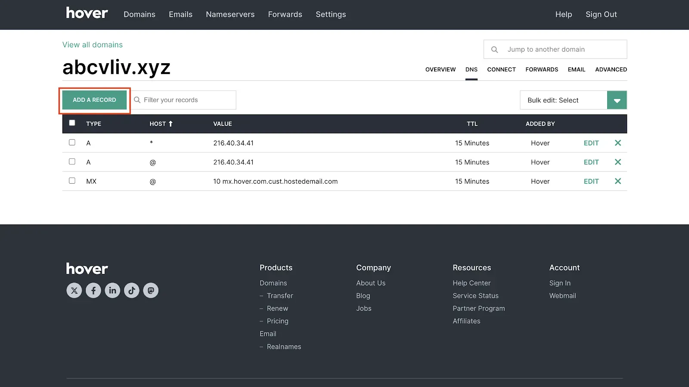The image size is (689, 387).
Task: Open footer Affiliates link
Action: [x=466, y=321]
